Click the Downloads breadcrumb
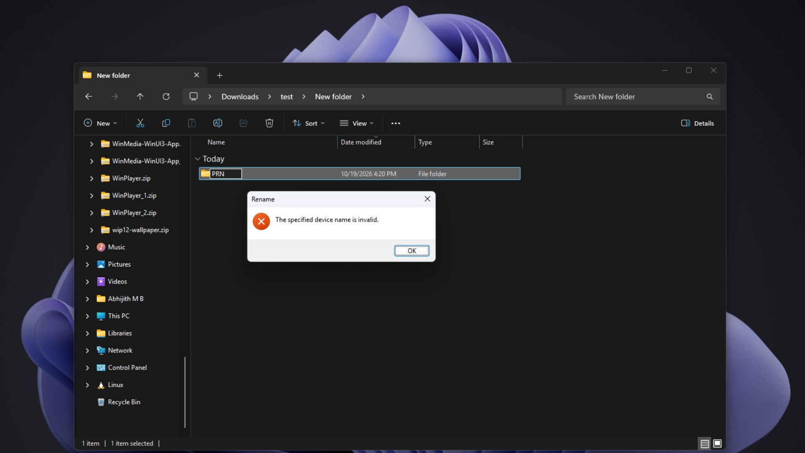 coord(240,96)
